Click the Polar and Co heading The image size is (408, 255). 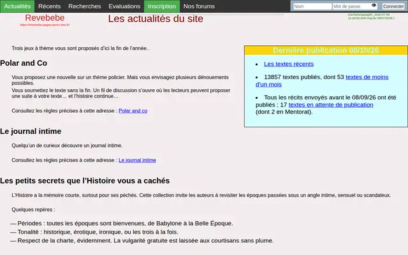pyautogui.click(x=24, y=63)
